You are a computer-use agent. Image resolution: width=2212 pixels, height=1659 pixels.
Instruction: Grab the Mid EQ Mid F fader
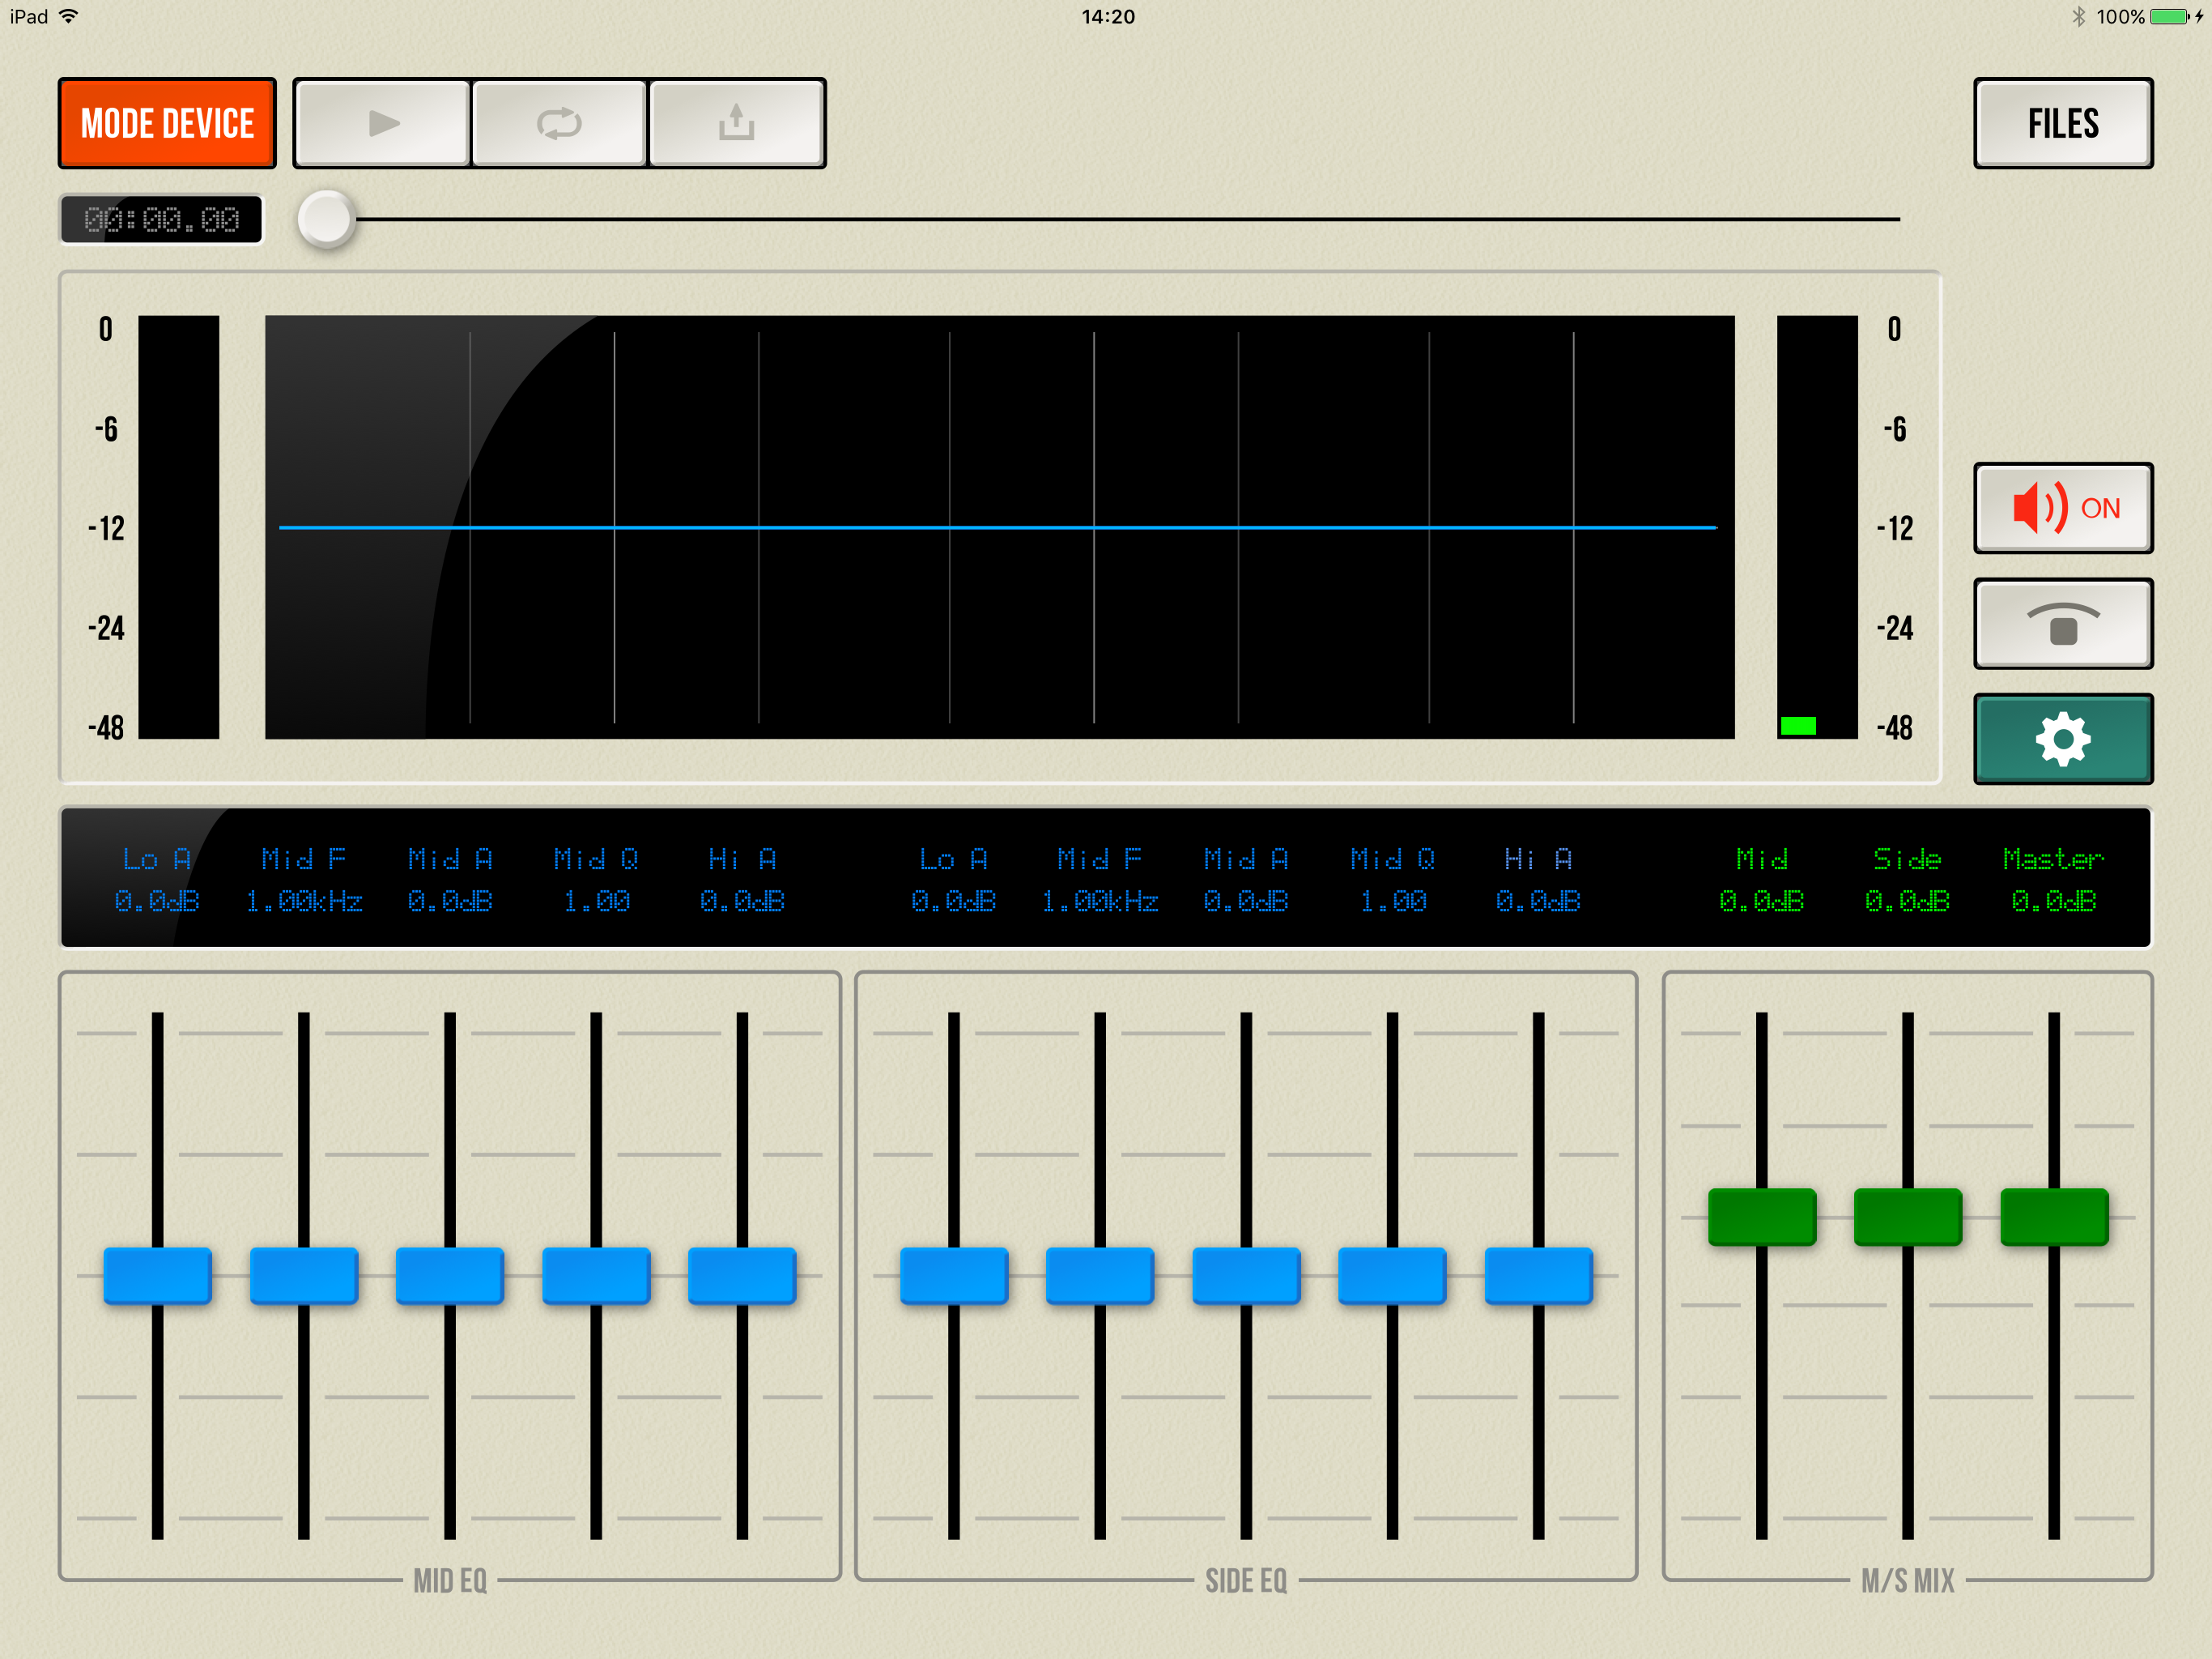point(303,1275)
